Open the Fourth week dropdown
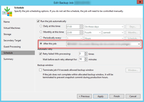The image size is (144, 102). tap(93, 33)
